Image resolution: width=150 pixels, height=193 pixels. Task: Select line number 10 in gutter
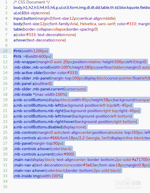click(5, 51)
